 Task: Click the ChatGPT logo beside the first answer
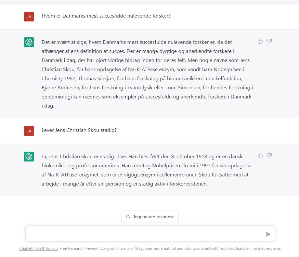[29, 42]
